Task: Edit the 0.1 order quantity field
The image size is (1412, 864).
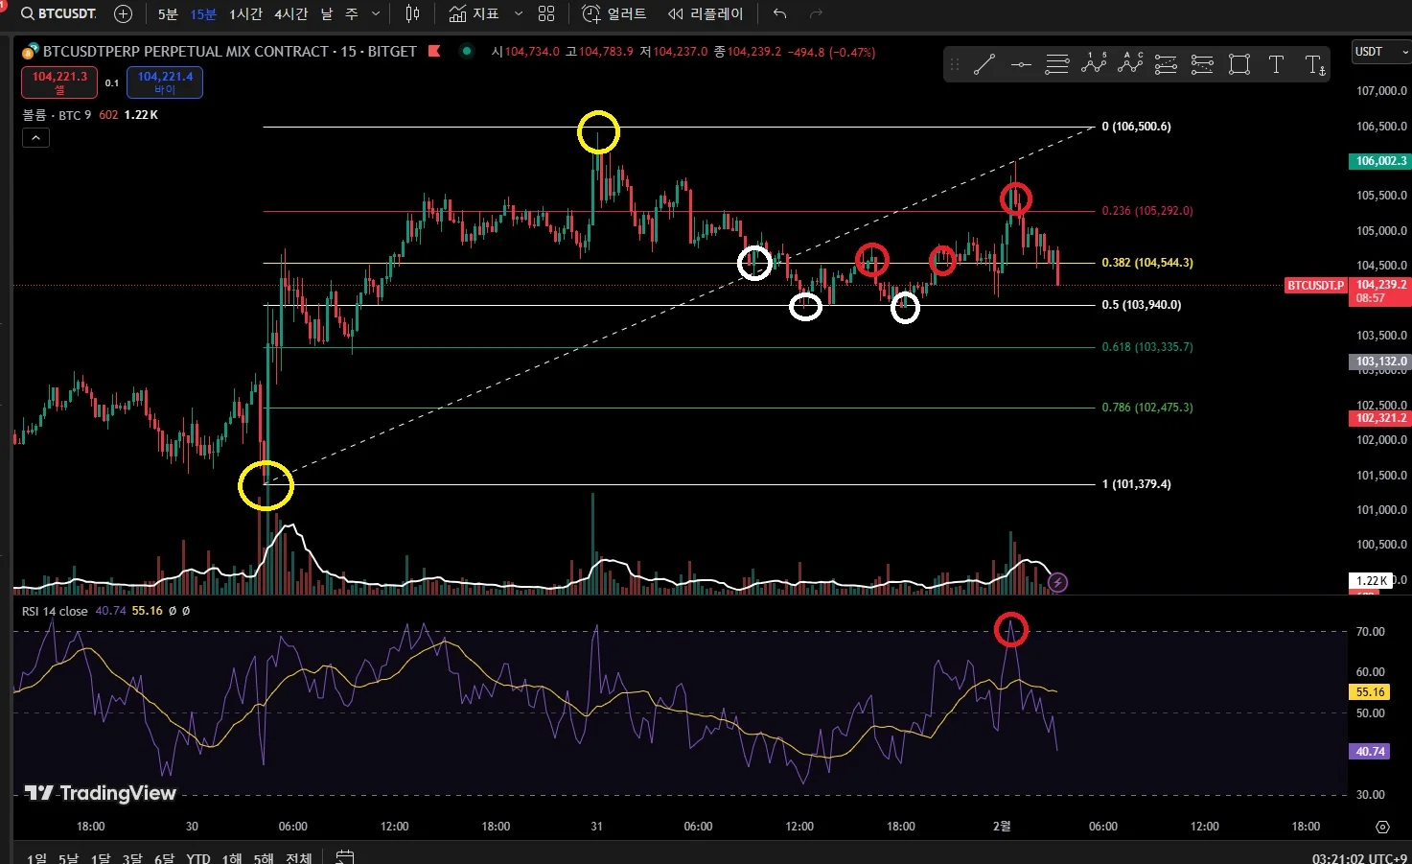Action: pyautogui.click(x=112, y=82)
